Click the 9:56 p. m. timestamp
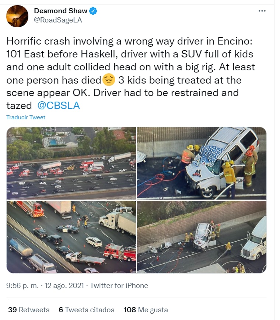The width and height of the screenshot is (280, 320). click(22, 285)
